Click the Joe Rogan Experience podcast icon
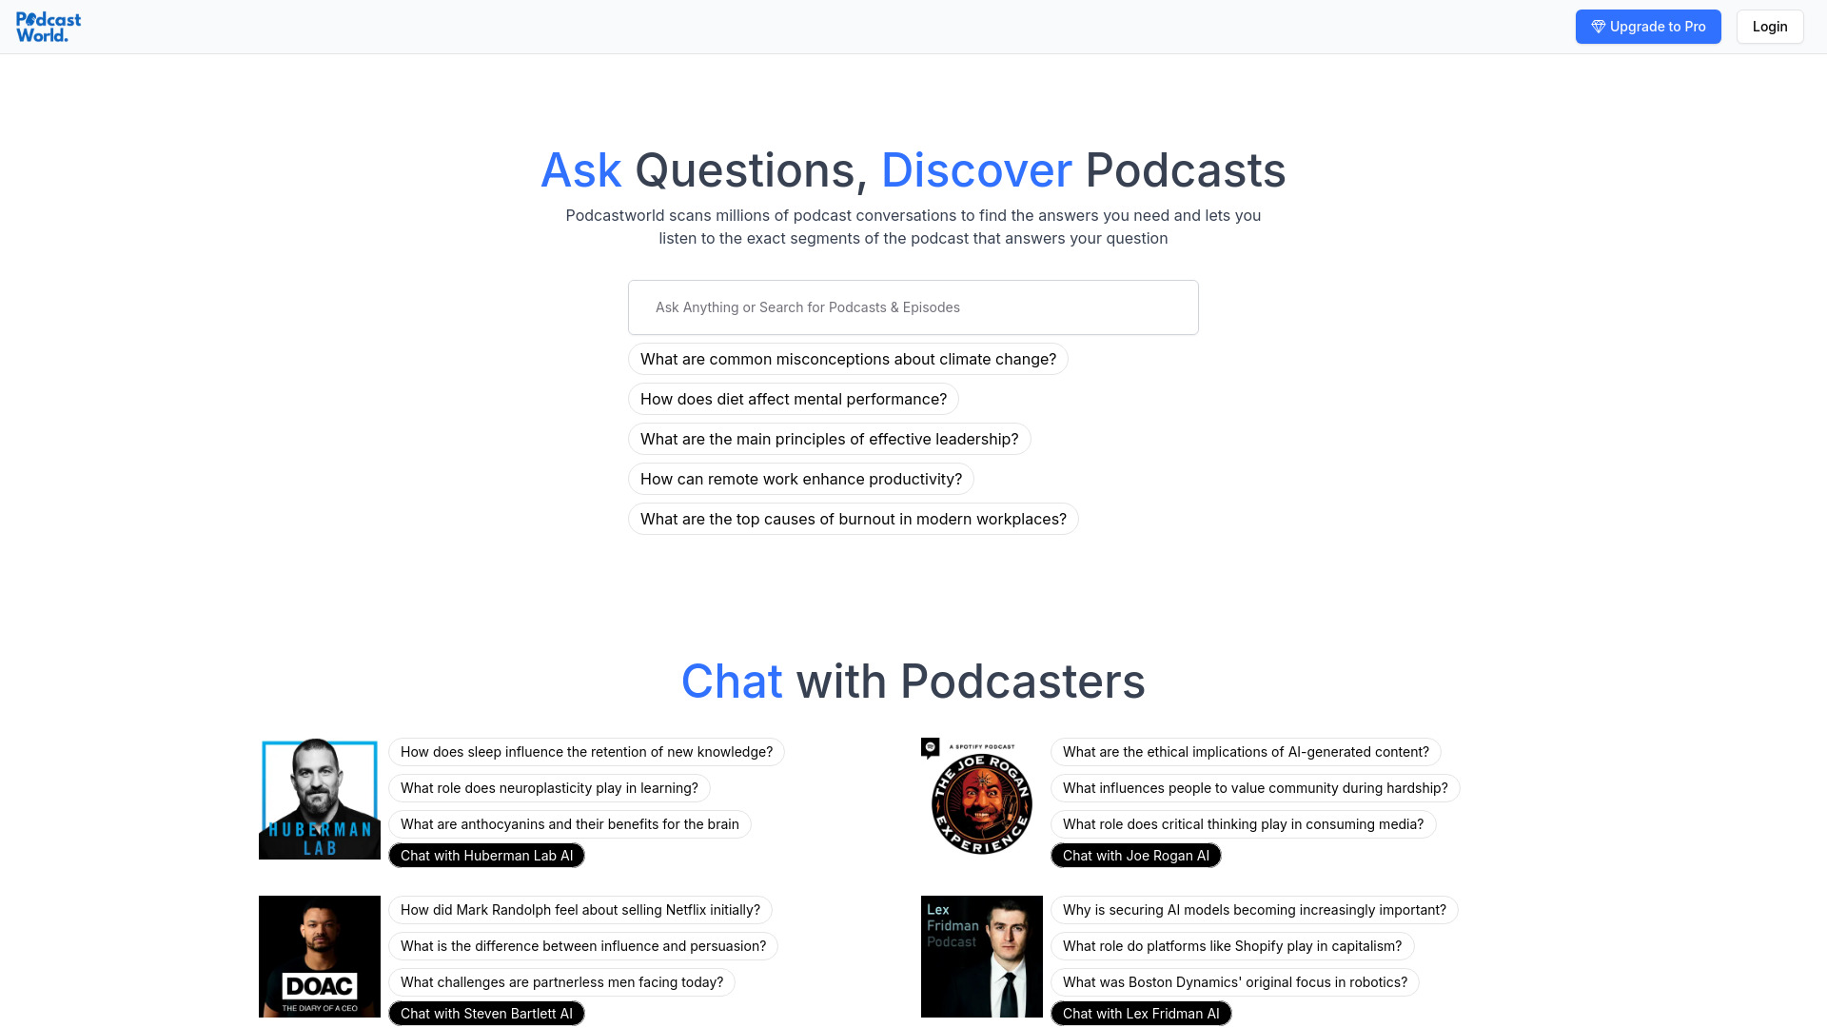Screen dimensions: 1827x1028 coord(981,799)
